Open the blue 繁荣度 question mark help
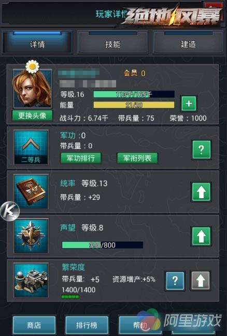227x336 pixels. coord(175,280)
